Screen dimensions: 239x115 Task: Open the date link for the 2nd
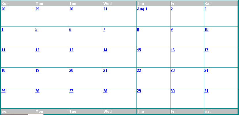(x=172, y=9)
